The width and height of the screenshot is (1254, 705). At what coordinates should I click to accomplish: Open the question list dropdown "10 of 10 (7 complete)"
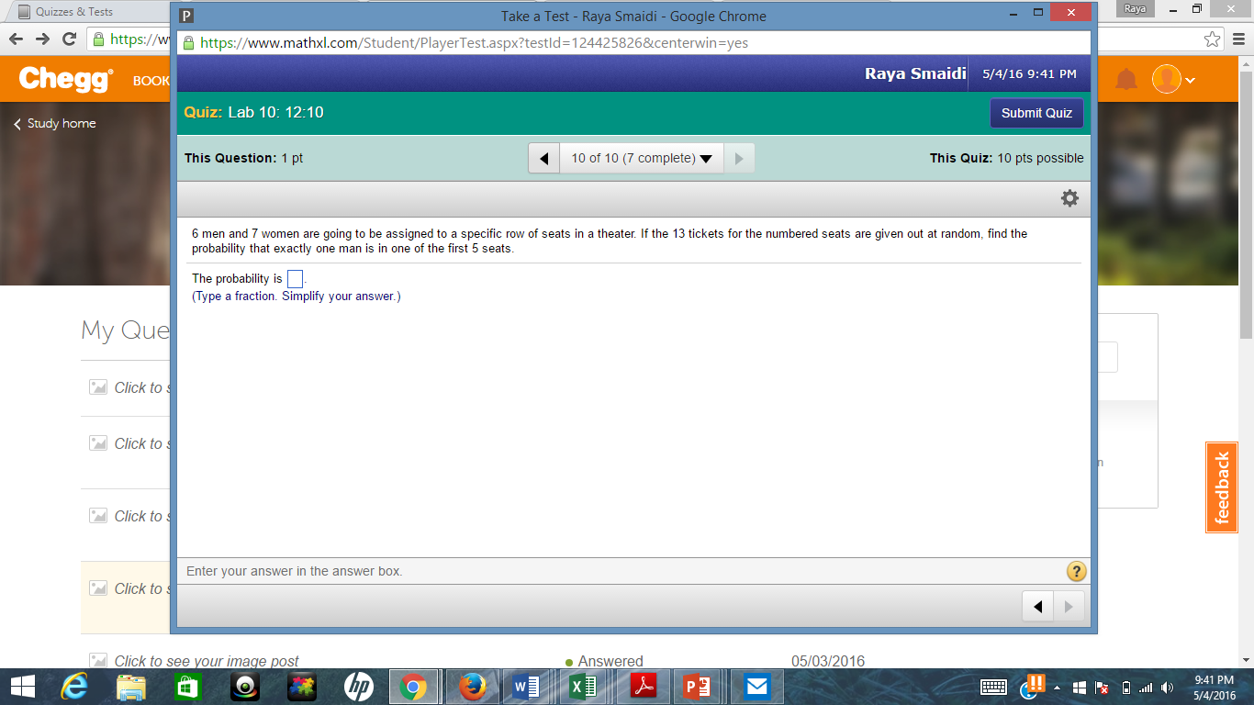point(642,159)
